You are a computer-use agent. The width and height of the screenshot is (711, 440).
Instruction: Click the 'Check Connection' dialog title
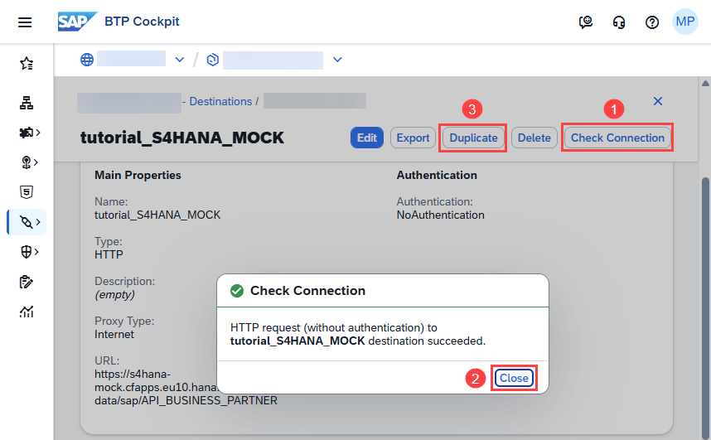coord(307,291)
